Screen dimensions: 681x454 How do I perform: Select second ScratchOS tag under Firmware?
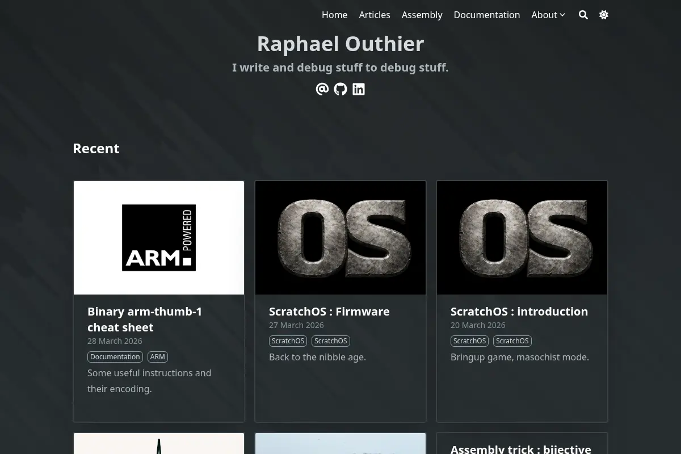click(x=331, y=341)
